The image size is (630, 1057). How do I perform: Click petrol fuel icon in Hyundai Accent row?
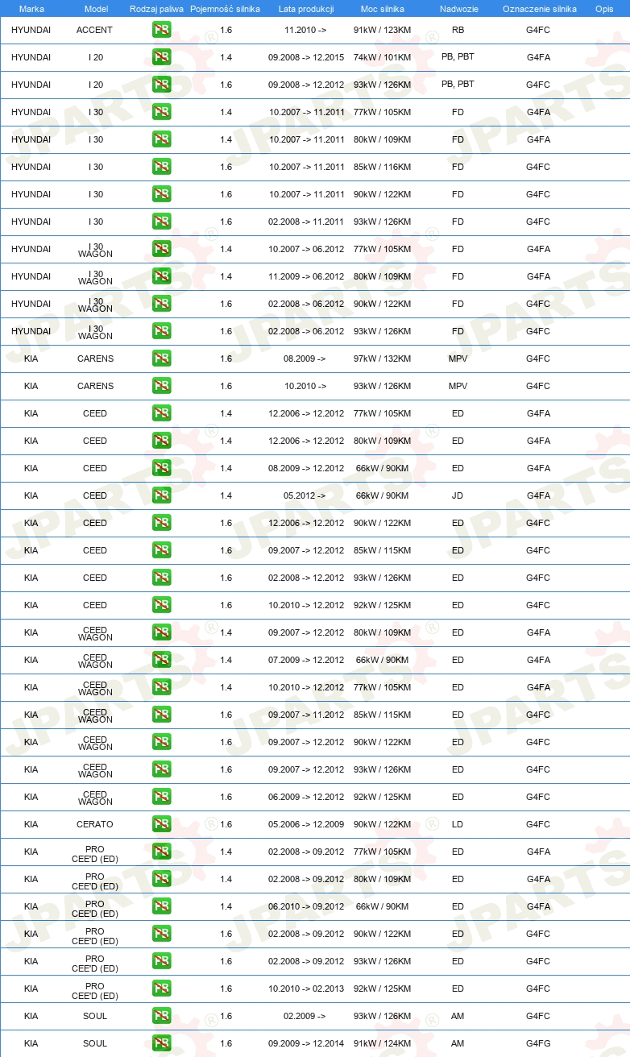[161, 30]
